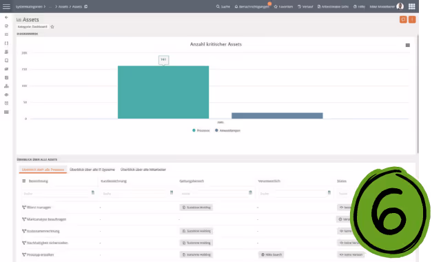This screenshot has width=441, height=262.
Task: Open Verlauf history in top bar
Action: pyautogui.click(x=305, y=6)
